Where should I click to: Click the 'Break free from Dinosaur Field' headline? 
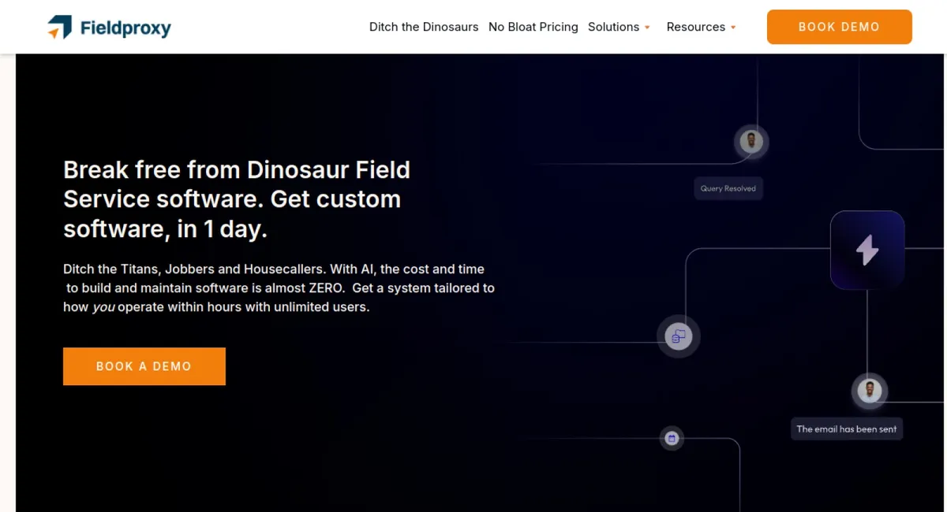point(237,199)
